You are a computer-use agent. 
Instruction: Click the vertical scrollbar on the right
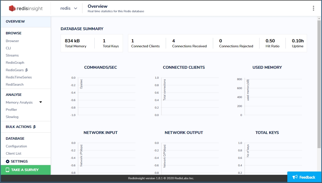point(319,85)
